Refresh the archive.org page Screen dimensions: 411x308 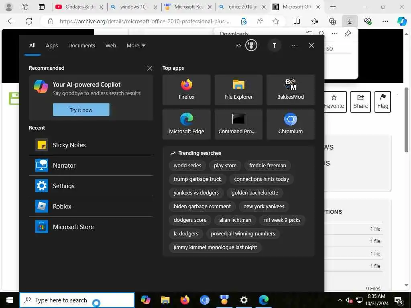[29, 21]
